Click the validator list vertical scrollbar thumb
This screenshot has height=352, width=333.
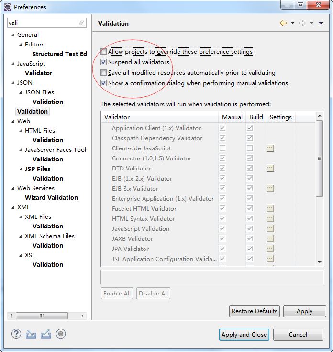click(320, 159)
